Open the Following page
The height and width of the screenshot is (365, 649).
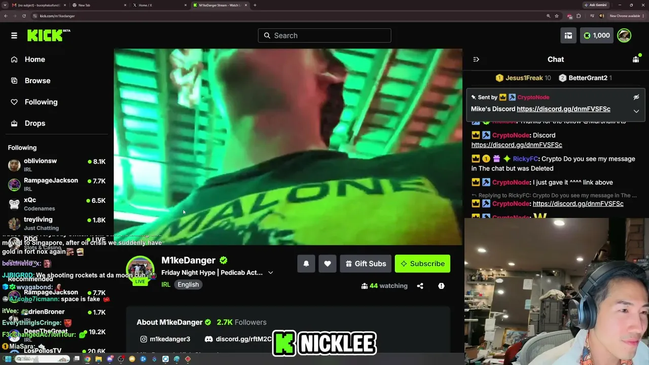[x=35, y=102]
